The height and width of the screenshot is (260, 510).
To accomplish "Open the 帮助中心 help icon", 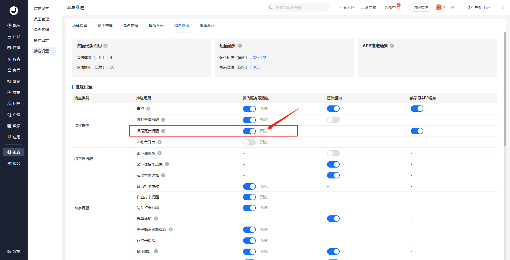I will tap(470, 7).
